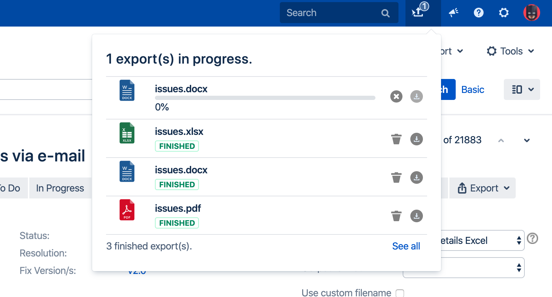Download the finished issues.pdf file
Image resolution: width=552 pixels, height=297 pixels.
[x=416, y=216]
